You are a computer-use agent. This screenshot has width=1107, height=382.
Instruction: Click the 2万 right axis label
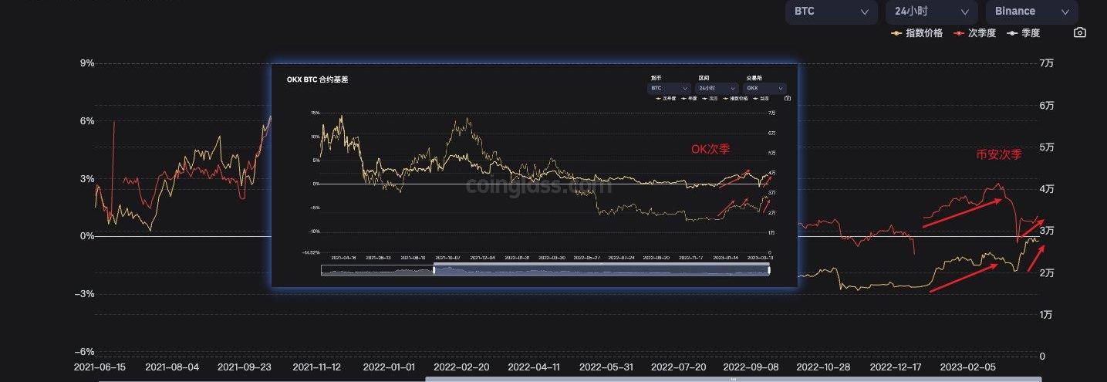(1047, 273)
